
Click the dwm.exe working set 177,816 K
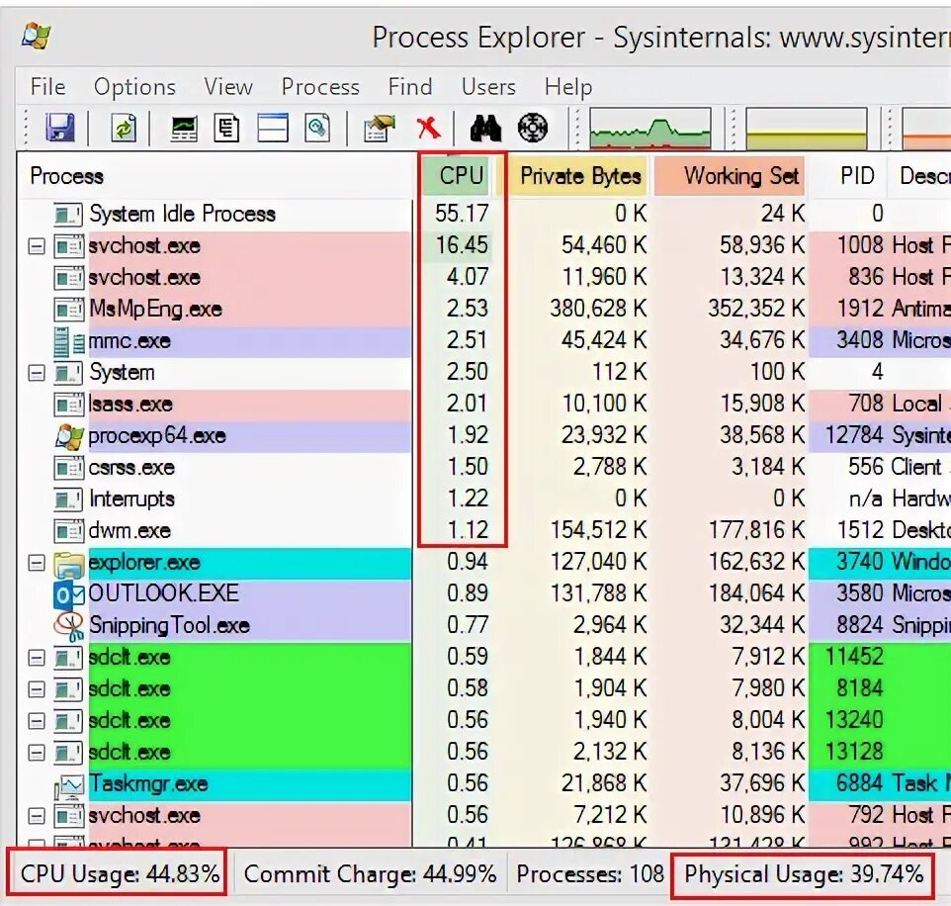[x=757, y=530]
